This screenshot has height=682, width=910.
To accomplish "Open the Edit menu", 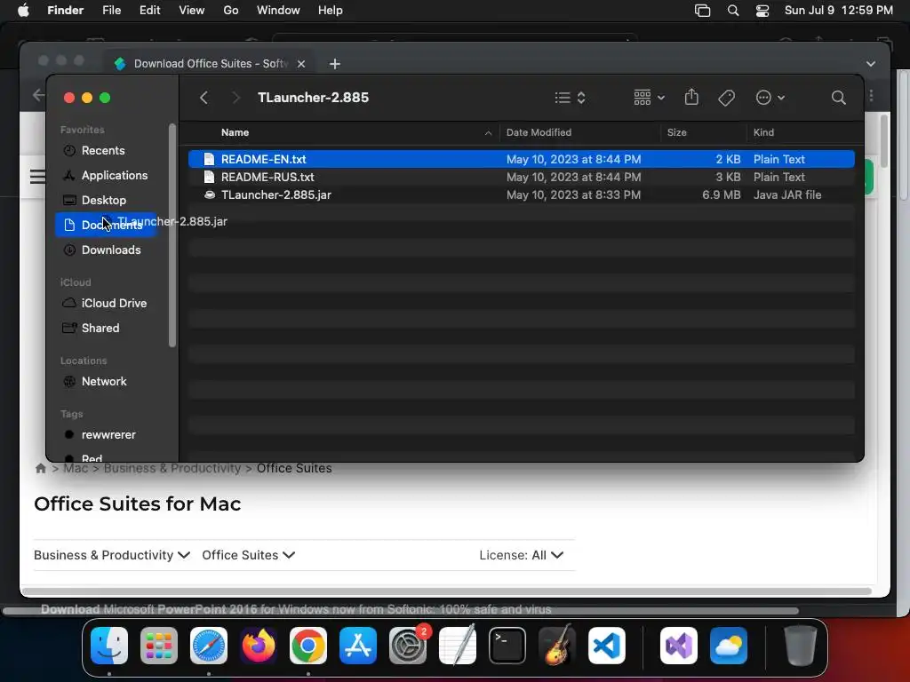I will (149, 11).
